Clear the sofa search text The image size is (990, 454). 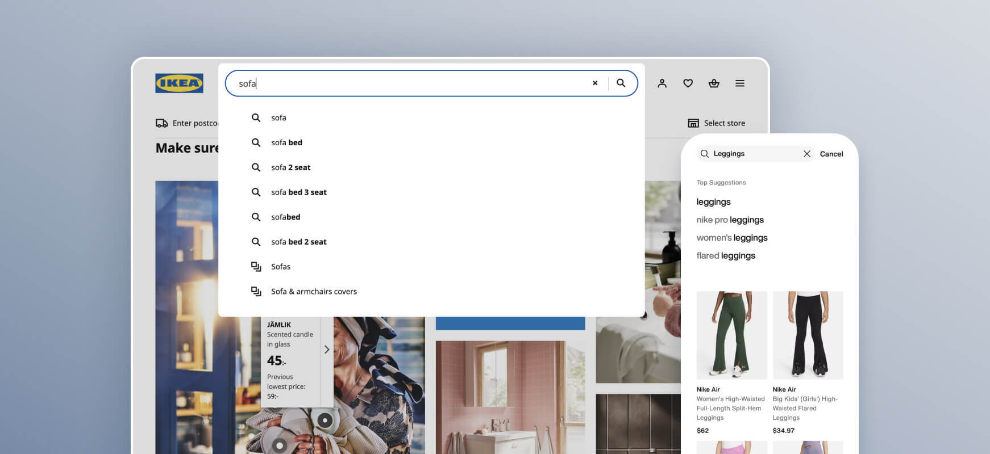coord(595,83)
